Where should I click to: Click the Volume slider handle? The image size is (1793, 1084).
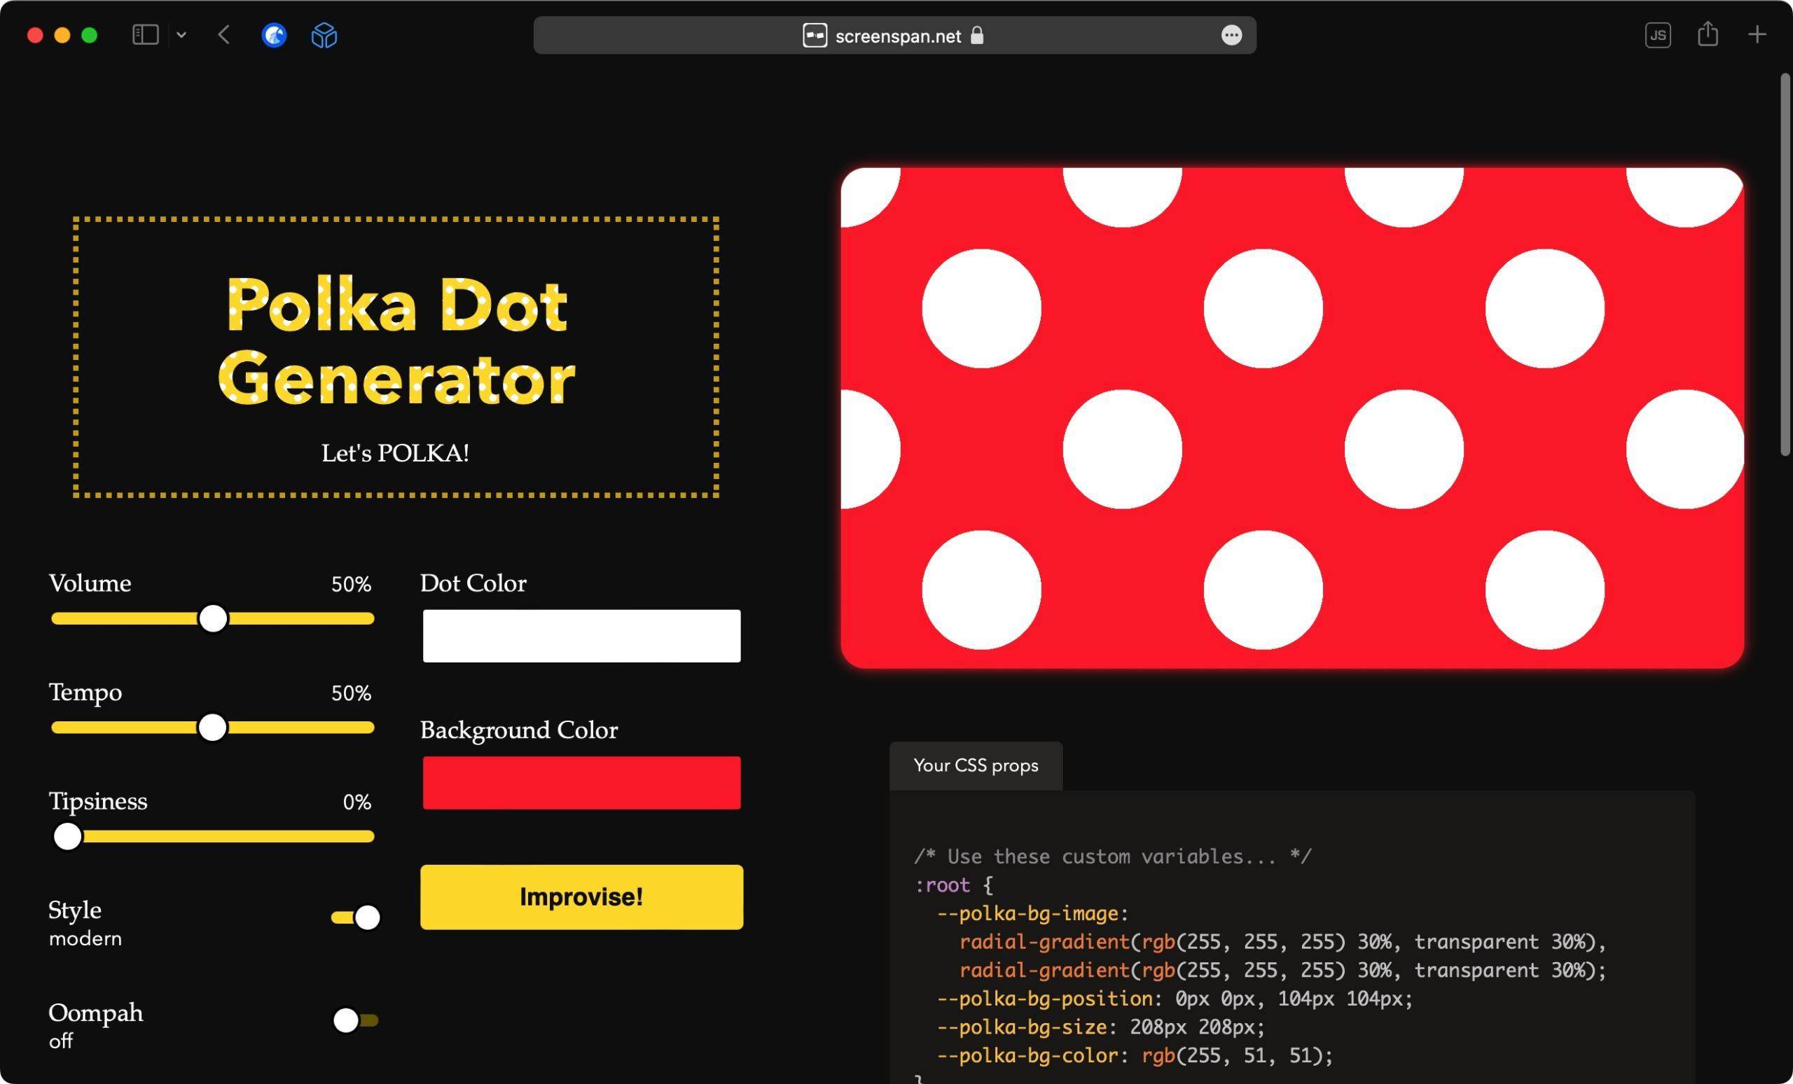point(213,618)
